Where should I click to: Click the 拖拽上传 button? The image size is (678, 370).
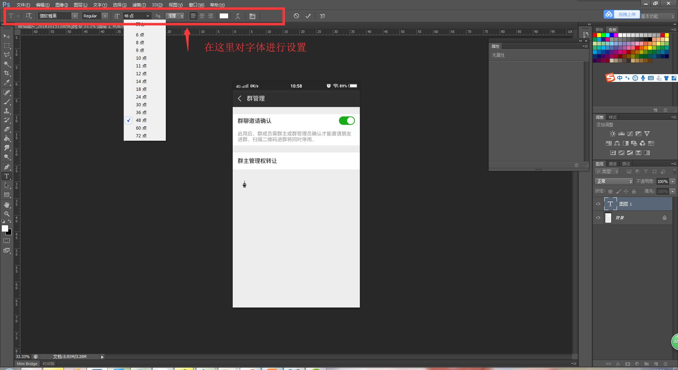pos(628,14)
